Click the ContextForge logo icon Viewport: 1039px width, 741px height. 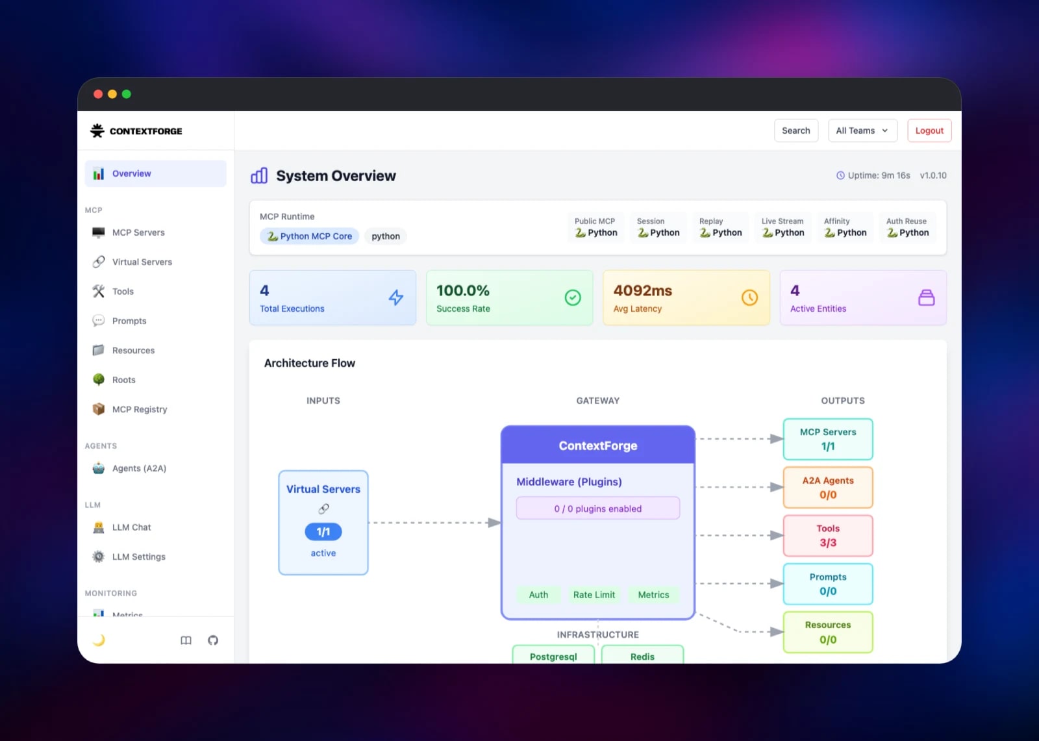coord(97,131)
